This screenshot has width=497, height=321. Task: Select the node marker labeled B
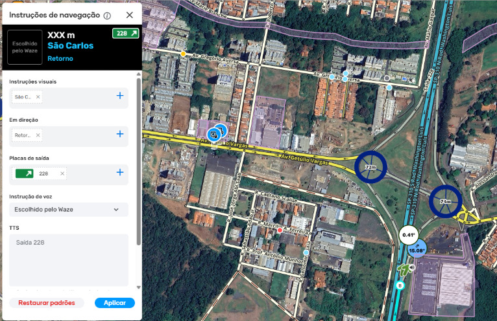point(400,285)
